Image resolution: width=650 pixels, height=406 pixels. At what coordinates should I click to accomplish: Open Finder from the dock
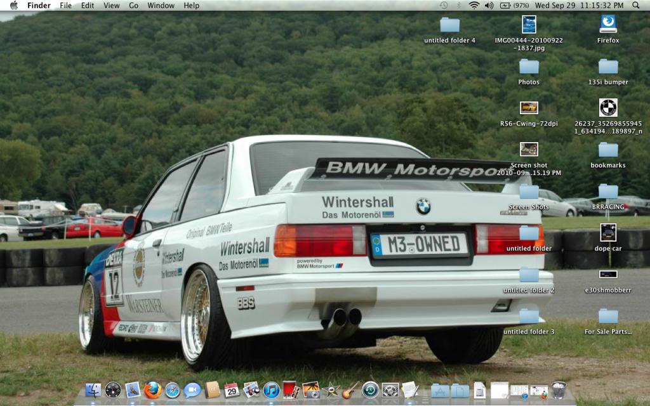(x=93, y=390)
